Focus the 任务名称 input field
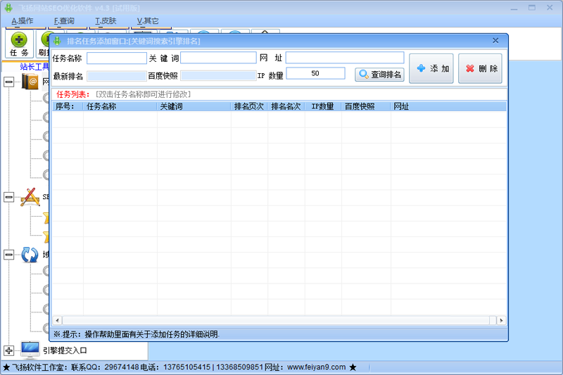This screenshot has width=563, height=375. pos(117,58)
